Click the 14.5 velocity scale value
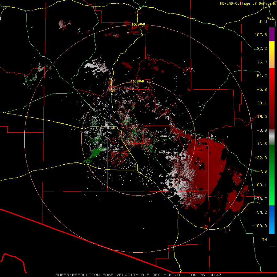This screenshot has height=277, width=277. pos(262,117)
